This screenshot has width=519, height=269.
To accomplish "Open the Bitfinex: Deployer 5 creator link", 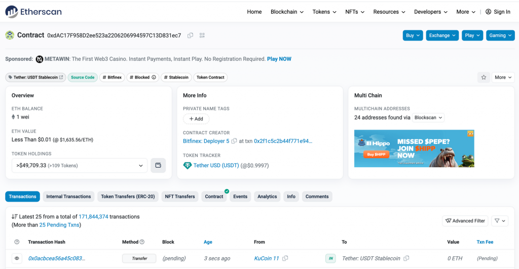I will pos(206,141).
